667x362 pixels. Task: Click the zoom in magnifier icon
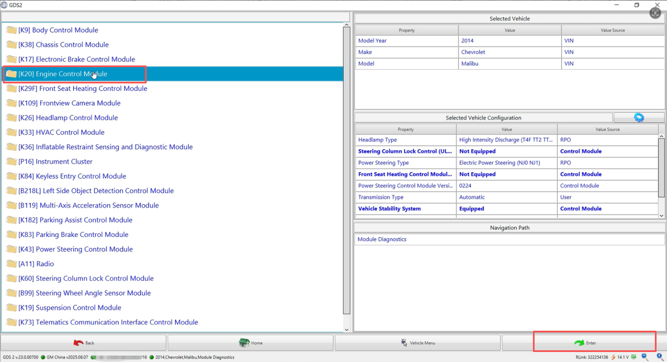click(660, 357)
